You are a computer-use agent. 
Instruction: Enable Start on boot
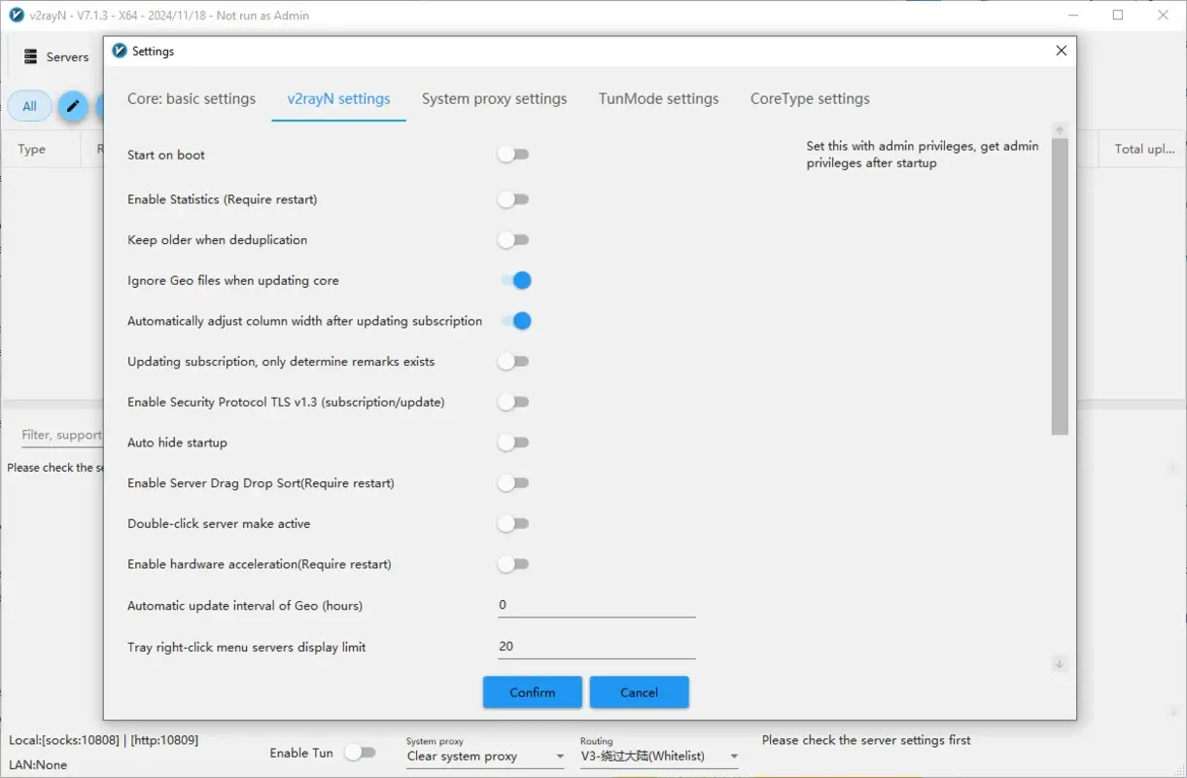(513, 154)
